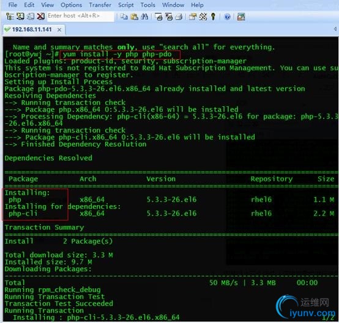
Task: Click 'Dependencies Resolved' text
Action: click(x=48, y=158)
